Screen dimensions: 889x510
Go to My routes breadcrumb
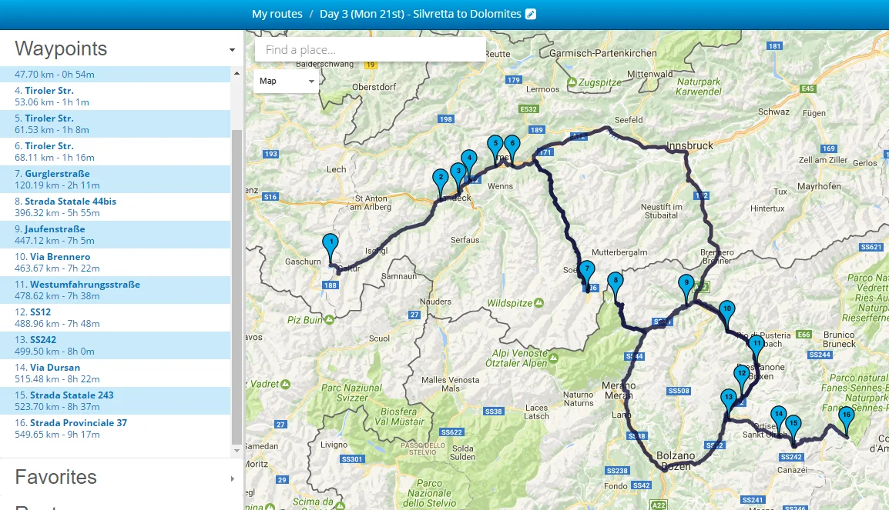click(x=277, y=14)
